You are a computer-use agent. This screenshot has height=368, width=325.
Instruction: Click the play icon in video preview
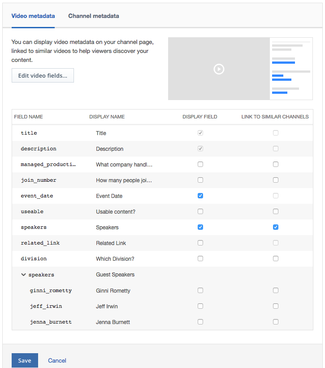(x=219, y=69)
